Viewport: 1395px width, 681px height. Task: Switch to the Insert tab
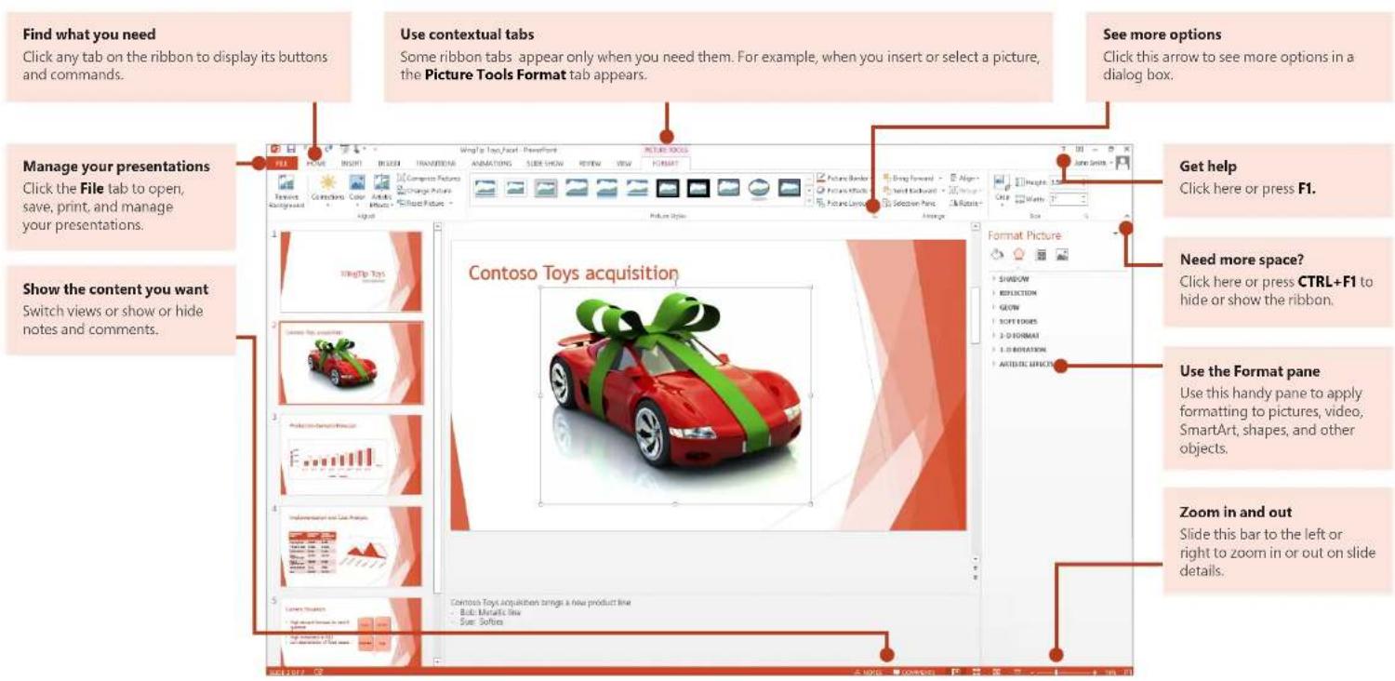[x=352, y=163]
